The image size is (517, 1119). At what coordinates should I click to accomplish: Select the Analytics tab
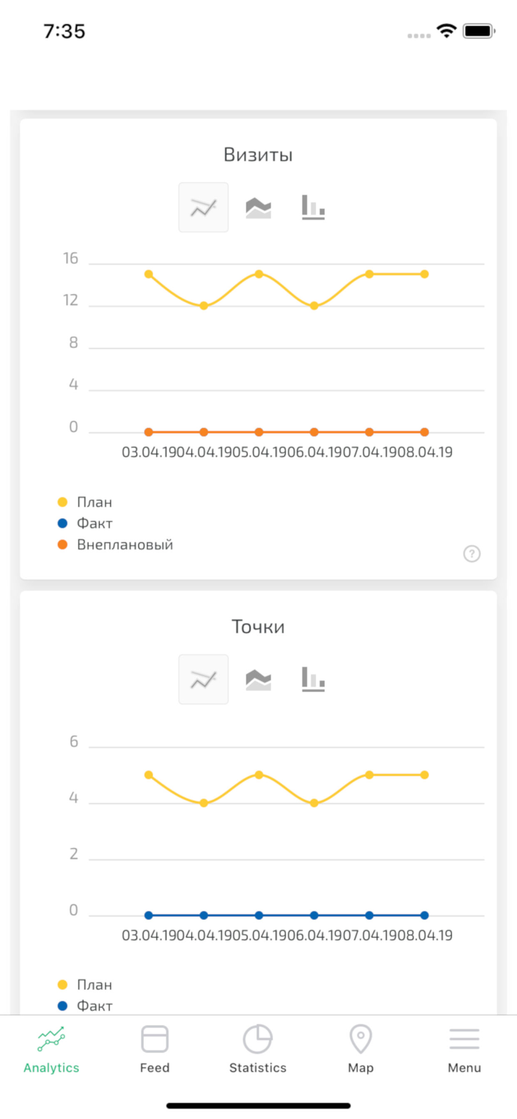51,1049
